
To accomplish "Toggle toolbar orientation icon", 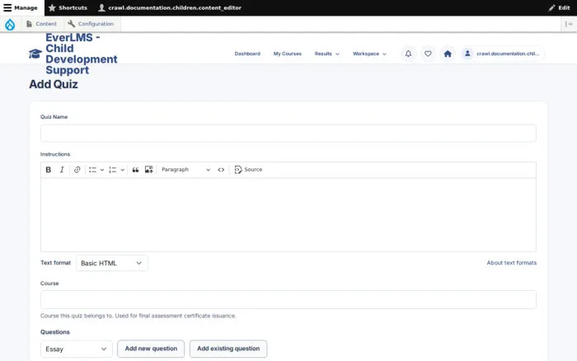I will click(x=569, y=24).
